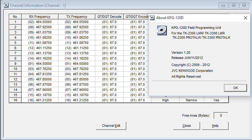Close the About KPG-120D dialog
This screenshot has height=140, width=252.
coord(246,18)
